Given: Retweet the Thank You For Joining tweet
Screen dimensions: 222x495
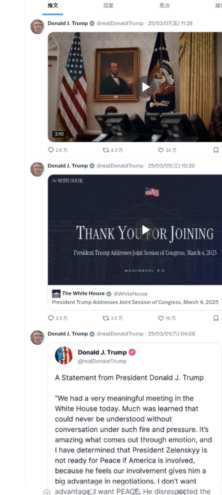Looking at the screenshot, I should [x=113, y=318].
